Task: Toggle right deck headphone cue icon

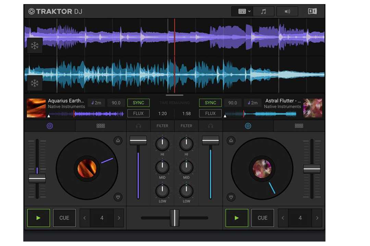Action: tap(211, 126)
